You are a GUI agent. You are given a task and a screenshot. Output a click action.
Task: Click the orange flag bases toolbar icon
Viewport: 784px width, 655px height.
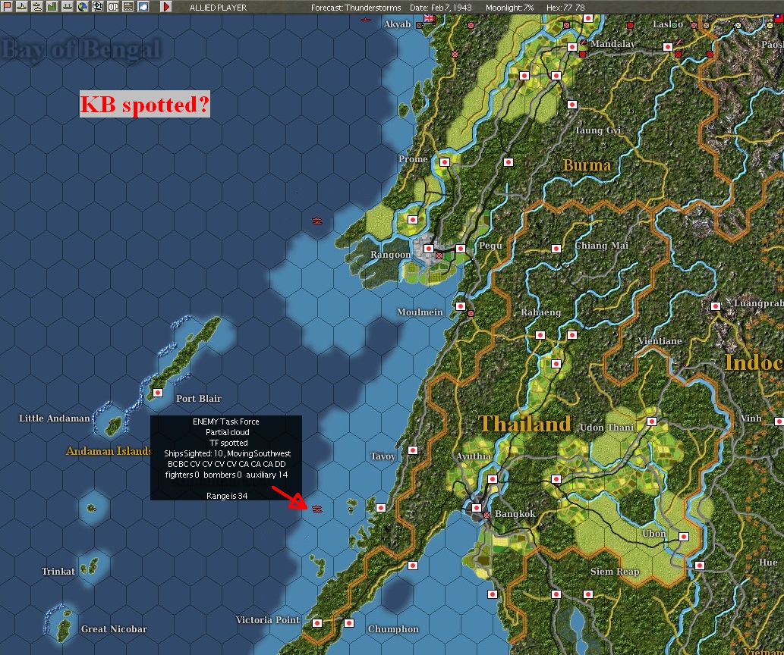[x=7, y=7]
